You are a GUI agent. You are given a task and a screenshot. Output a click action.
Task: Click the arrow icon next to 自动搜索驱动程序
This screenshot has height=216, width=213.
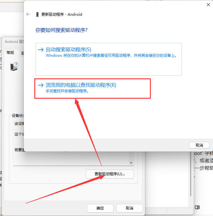pos(40,50)
